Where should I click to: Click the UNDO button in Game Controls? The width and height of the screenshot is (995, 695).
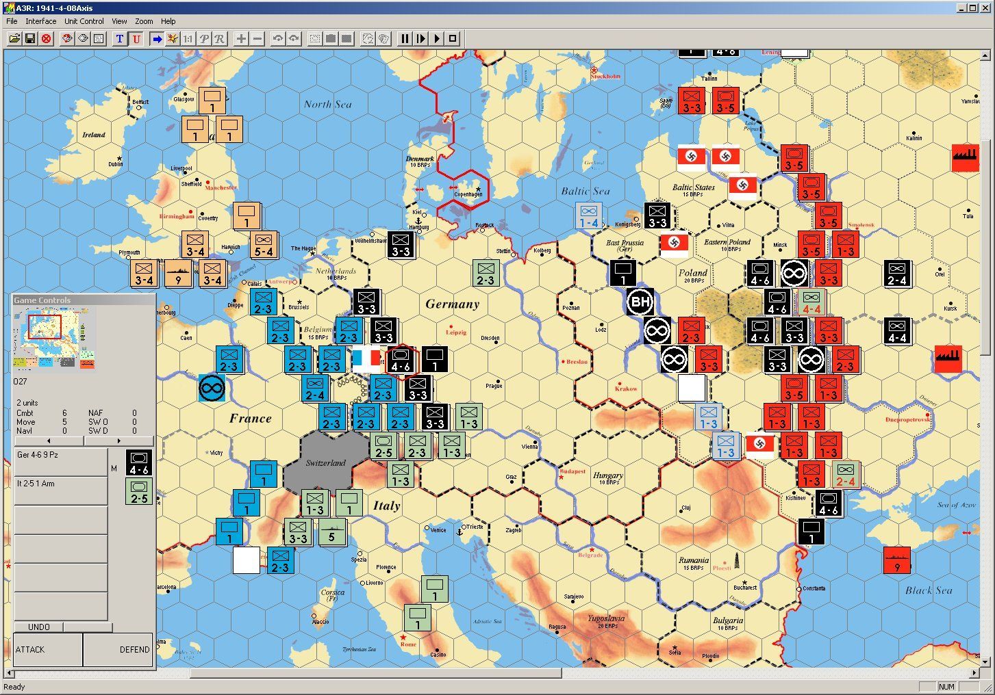pyautogui.click(x=39, y=627)
